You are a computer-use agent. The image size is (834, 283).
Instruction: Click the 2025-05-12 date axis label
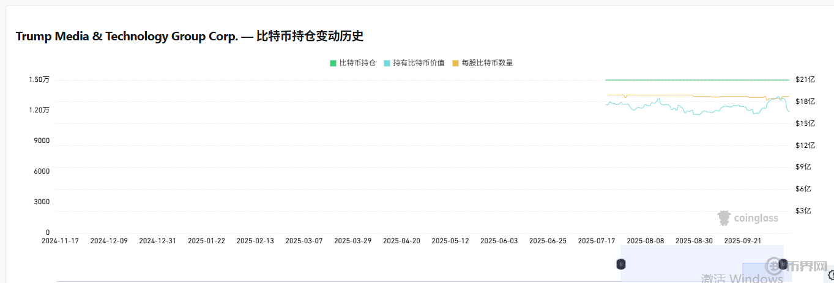(450, 241)
